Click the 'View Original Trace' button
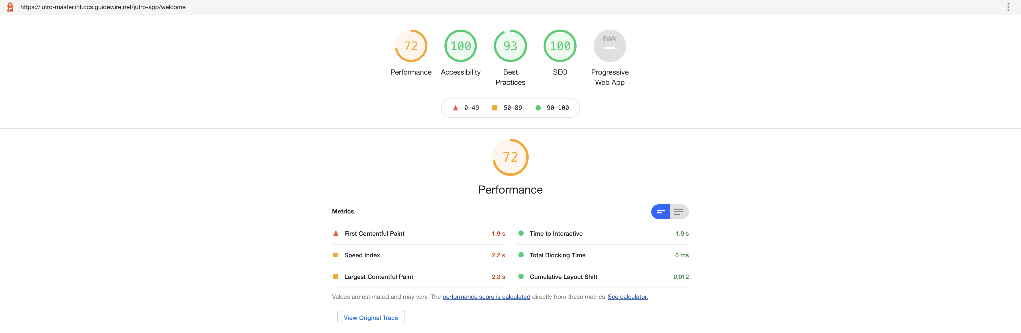This screenshot has width=1021, height=333. click(371, 317)
